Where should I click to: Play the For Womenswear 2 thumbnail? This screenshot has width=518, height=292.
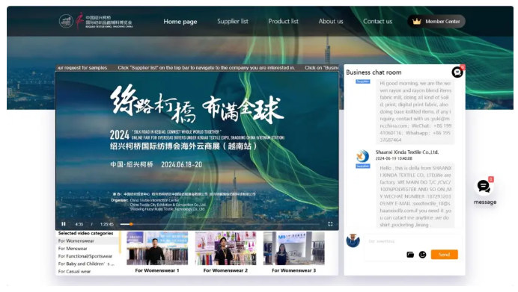(225, 249)
